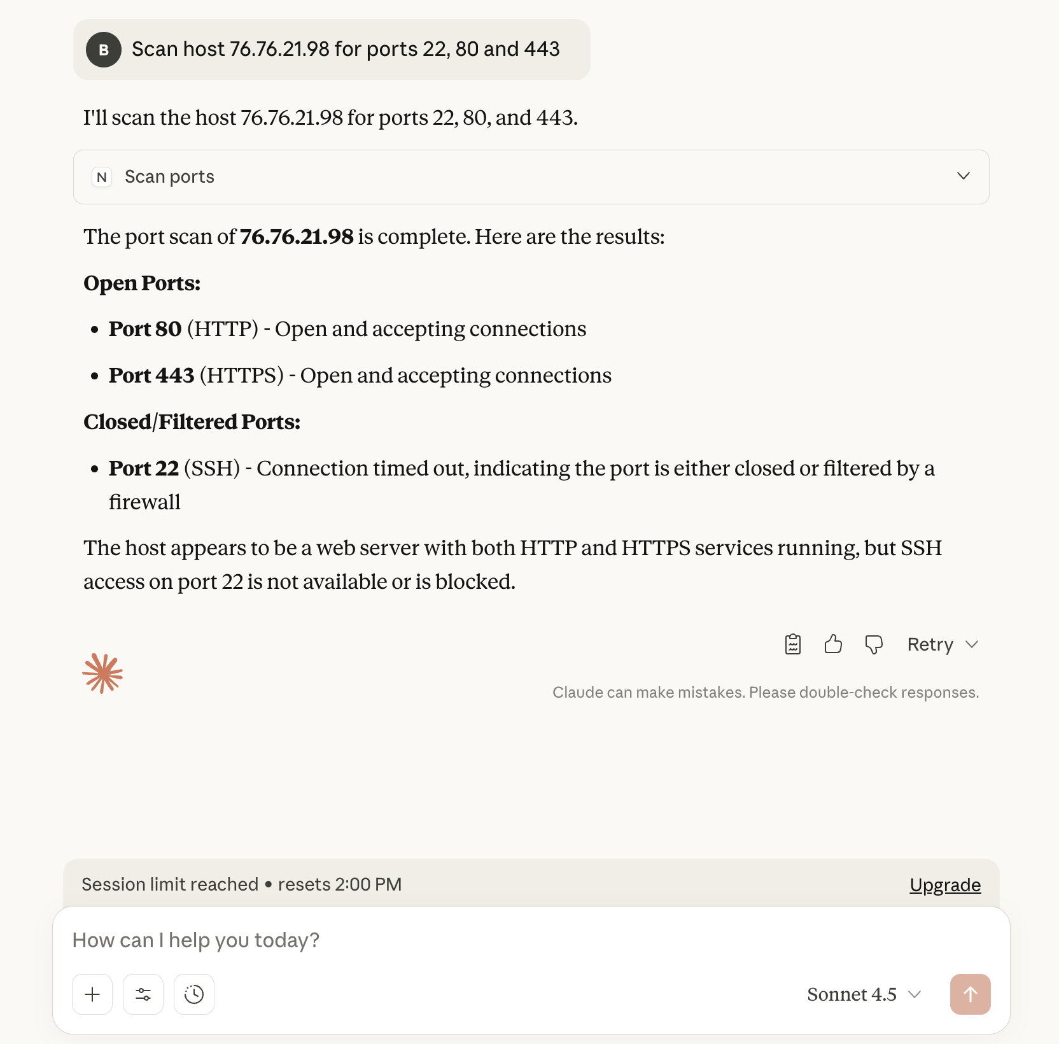This screenshot has height=1044, width=1059.
Task: Follow the Upgrade link
Action: (x=945, y=885)
